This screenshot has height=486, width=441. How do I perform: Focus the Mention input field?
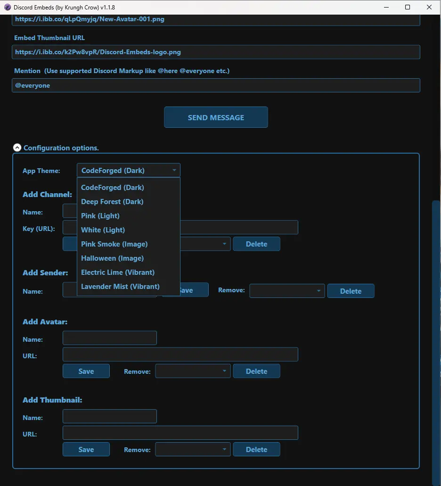coord(215,85)
